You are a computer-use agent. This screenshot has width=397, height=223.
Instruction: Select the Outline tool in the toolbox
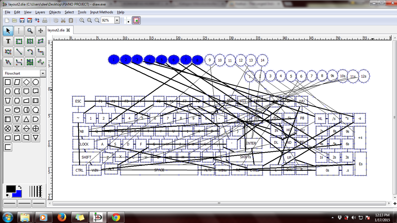[x=41, y=62]
